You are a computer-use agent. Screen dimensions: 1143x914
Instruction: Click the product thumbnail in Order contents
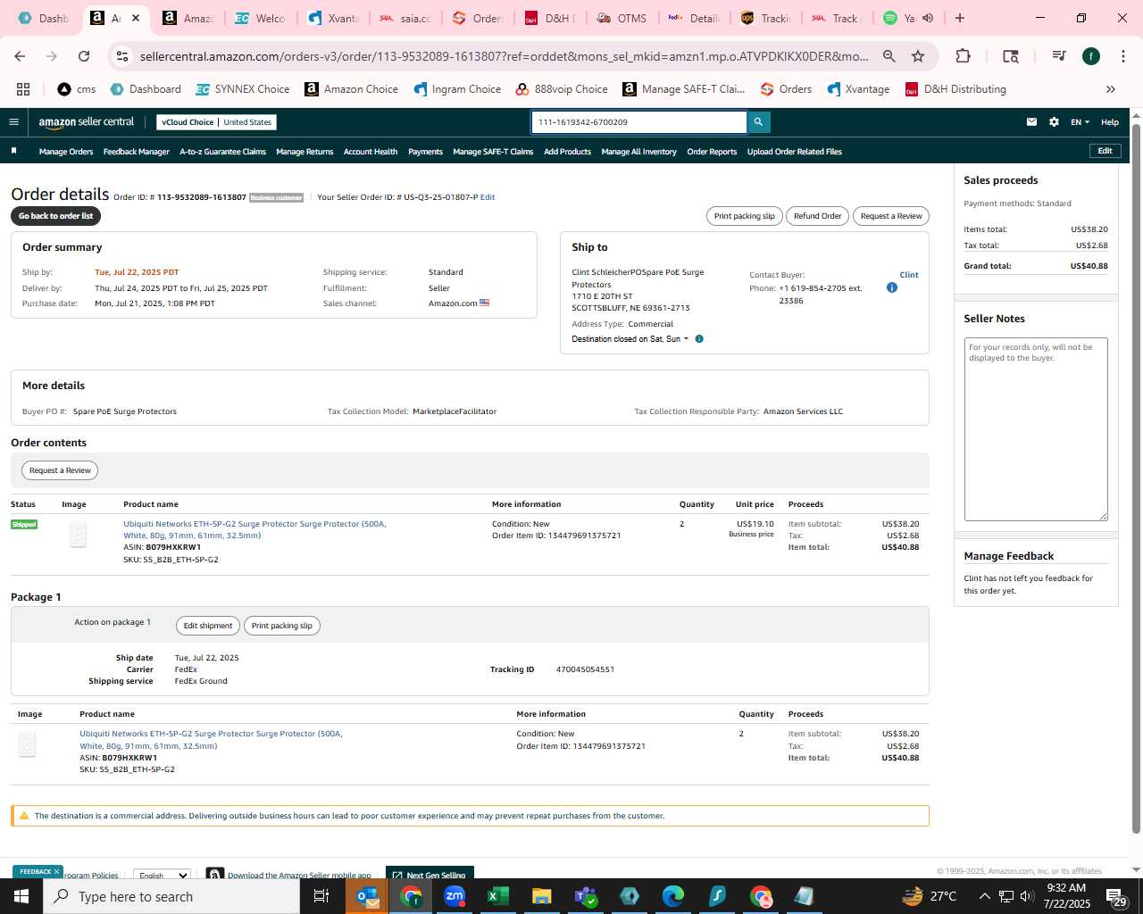[79, 535]
